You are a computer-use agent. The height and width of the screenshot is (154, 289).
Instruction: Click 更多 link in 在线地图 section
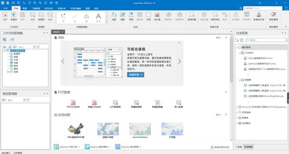click(x=219, y=115)
